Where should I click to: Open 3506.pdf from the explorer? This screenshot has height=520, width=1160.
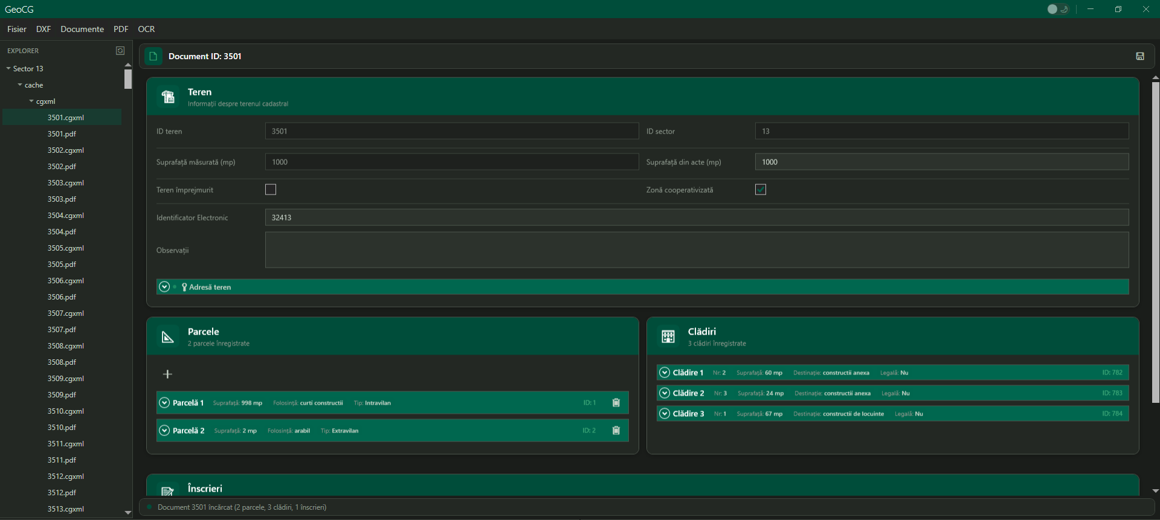tap(62, 297)
